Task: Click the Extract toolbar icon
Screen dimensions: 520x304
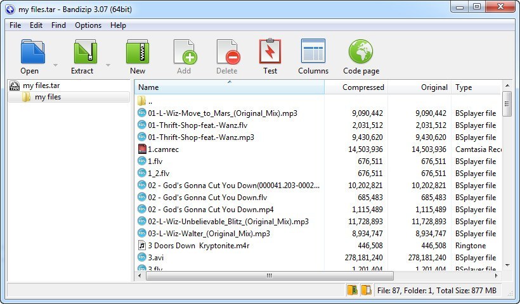Action: click(x=85, y=52)
